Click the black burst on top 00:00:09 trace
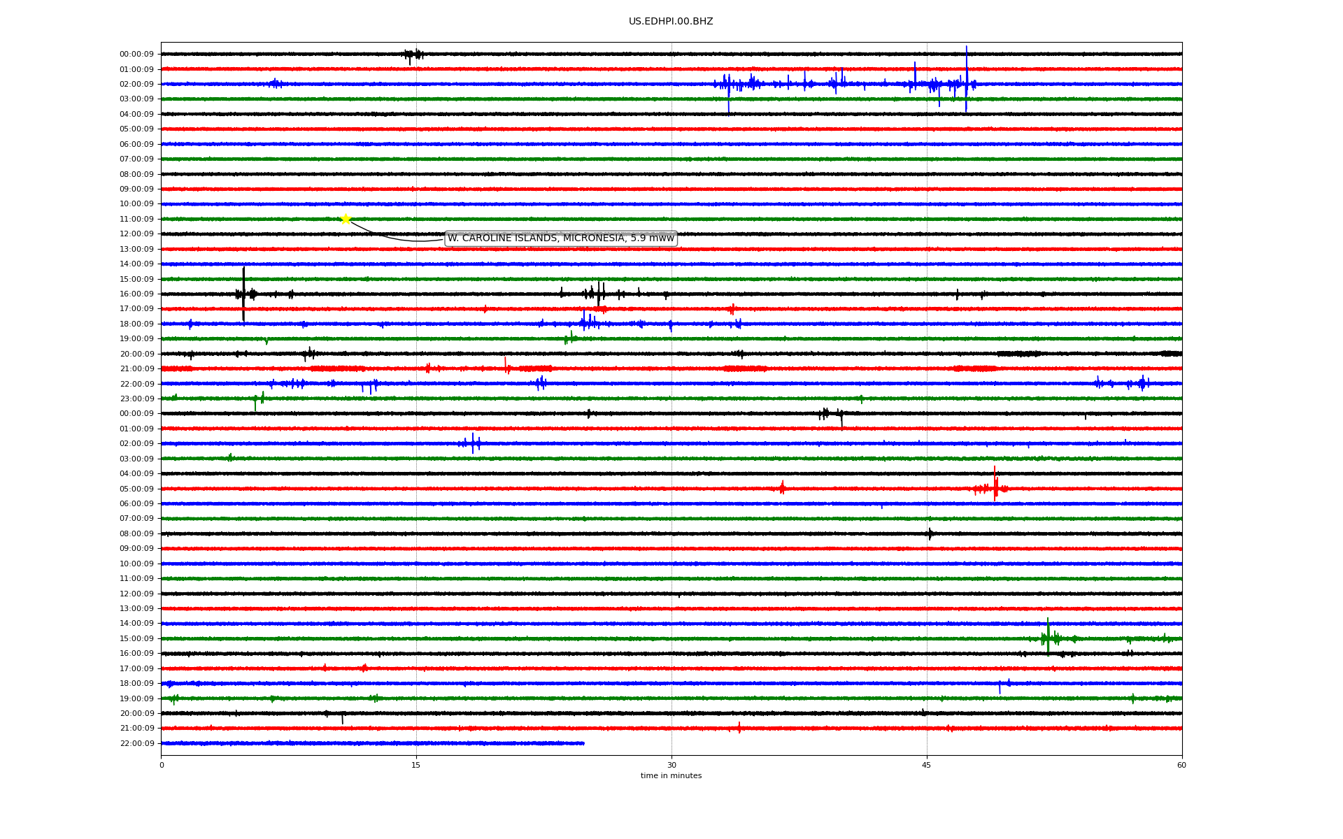Image resolution: width=1343 pixels, height=839 pixels. coord(413,55)
